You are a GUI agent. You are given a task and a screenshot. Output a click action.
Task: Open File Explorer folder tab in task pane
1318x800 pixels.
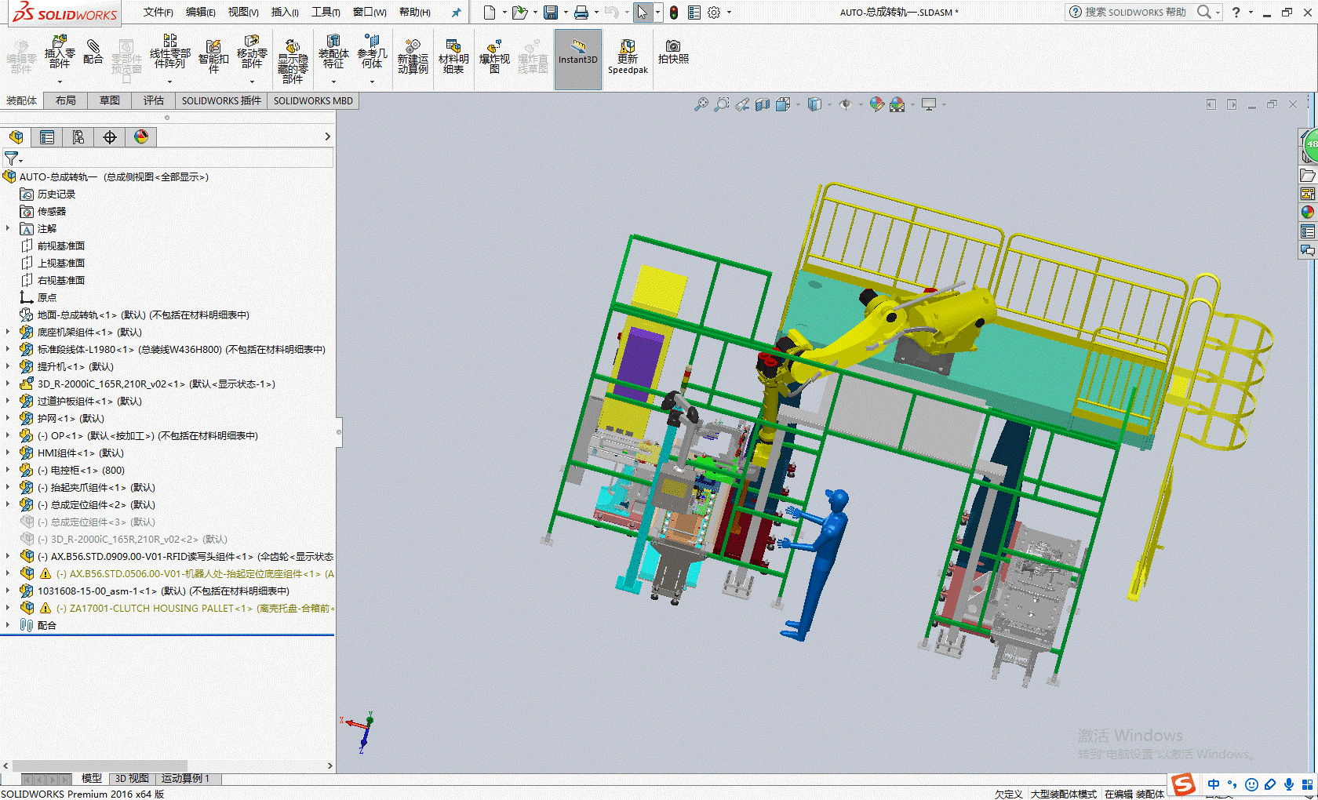(x=1307, y=175)
